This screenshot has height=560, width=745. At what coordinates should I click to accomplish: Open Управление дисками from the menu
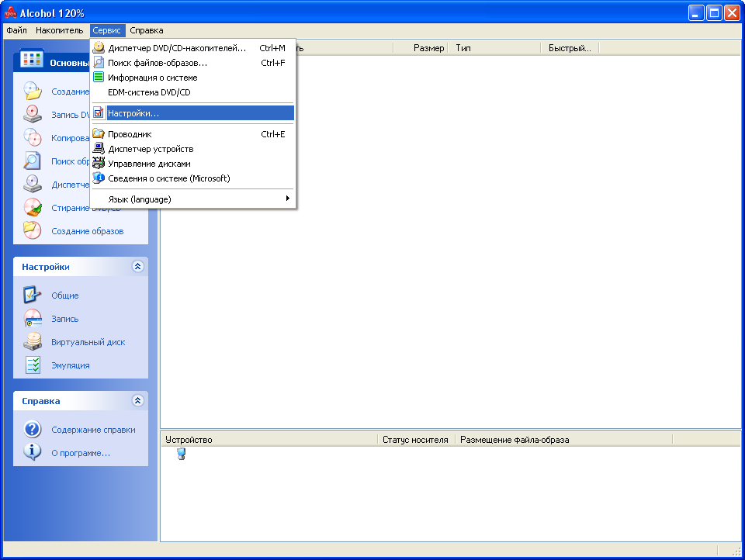point(149,164)
